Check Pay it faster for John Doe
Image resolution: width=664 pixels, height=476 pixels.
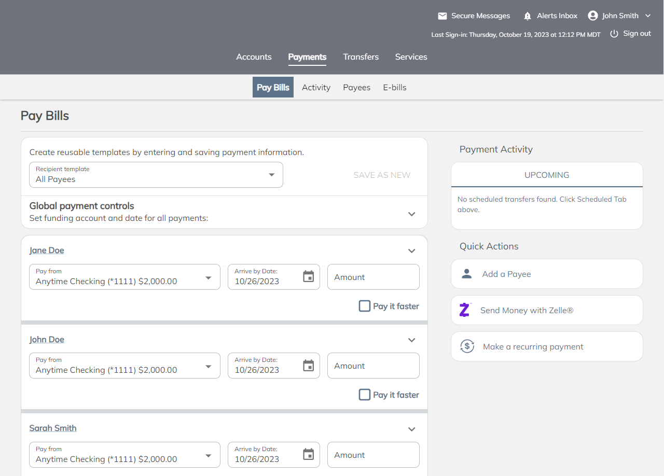(365, 395)
